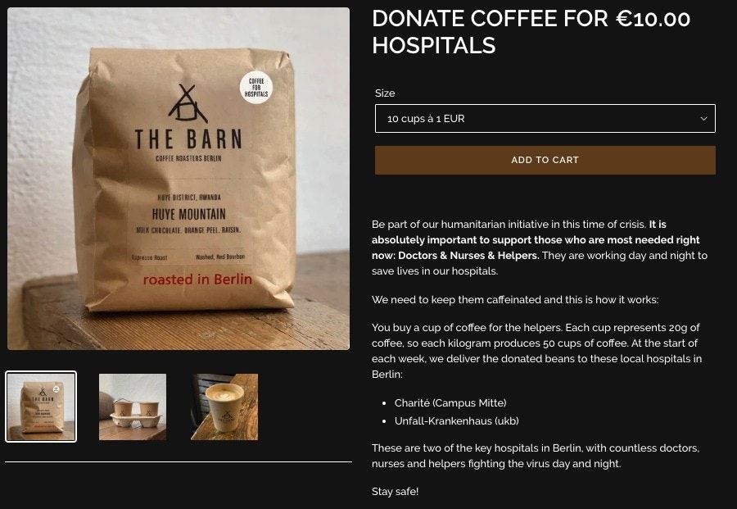Viewport: 737px width, 509px height.
Task: Click the large coffee bag product image
Action: (179, 179)
